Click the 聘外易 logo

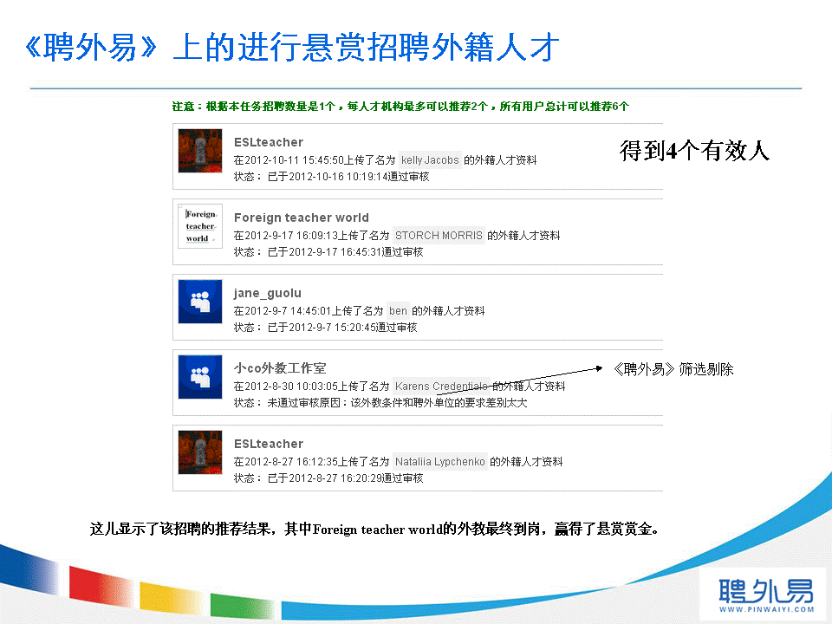click(x=765, y=590)
